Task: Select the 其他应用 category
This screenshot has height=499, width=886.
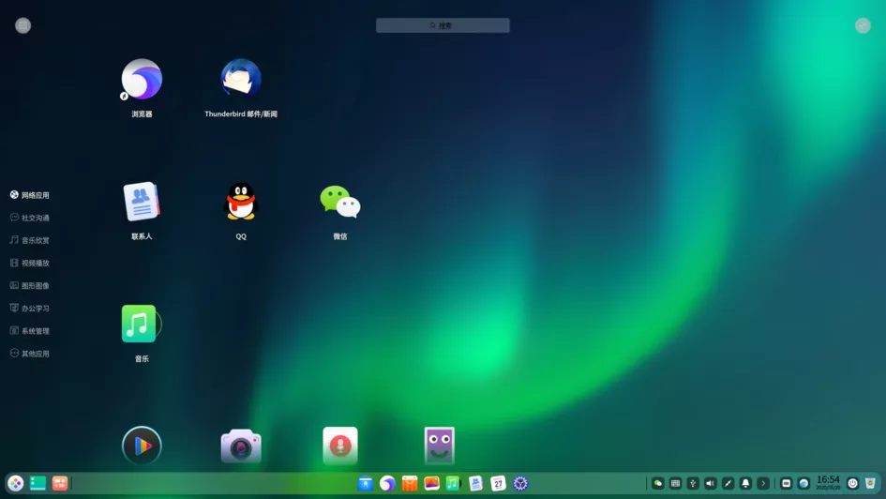Action: 29,354
